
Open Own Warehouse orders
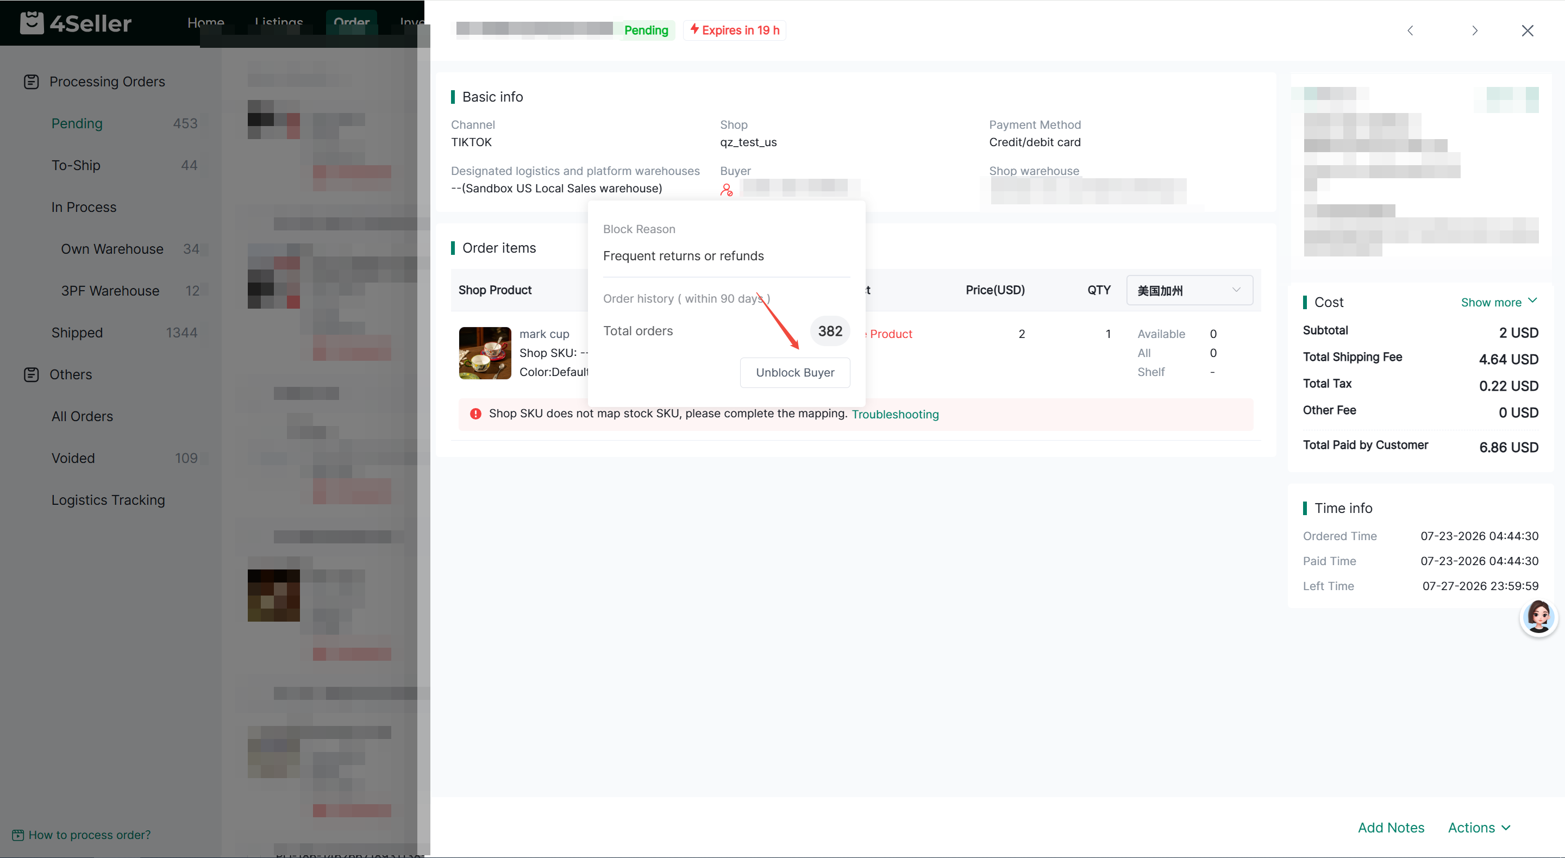(112, 249)
